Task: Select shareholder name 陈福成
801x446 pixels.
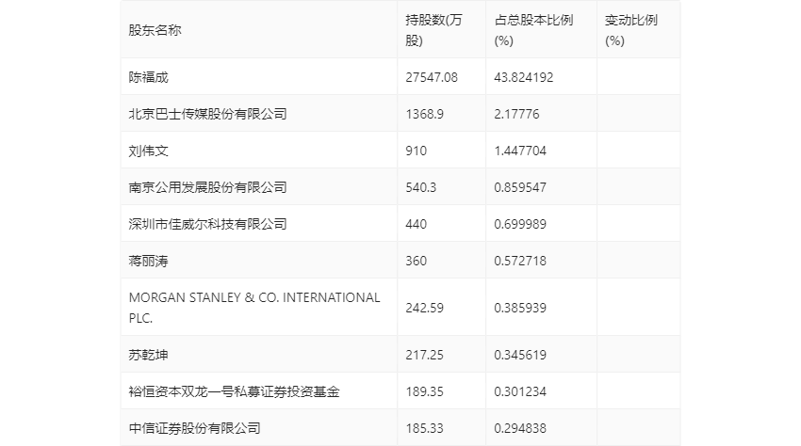Action: 148,77
